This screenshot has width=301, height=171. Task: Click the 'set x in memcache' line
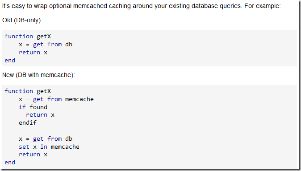coord(49,147)
